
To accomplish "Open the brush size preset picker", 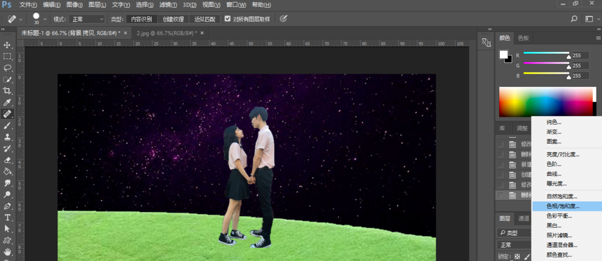I will point(44,19).
